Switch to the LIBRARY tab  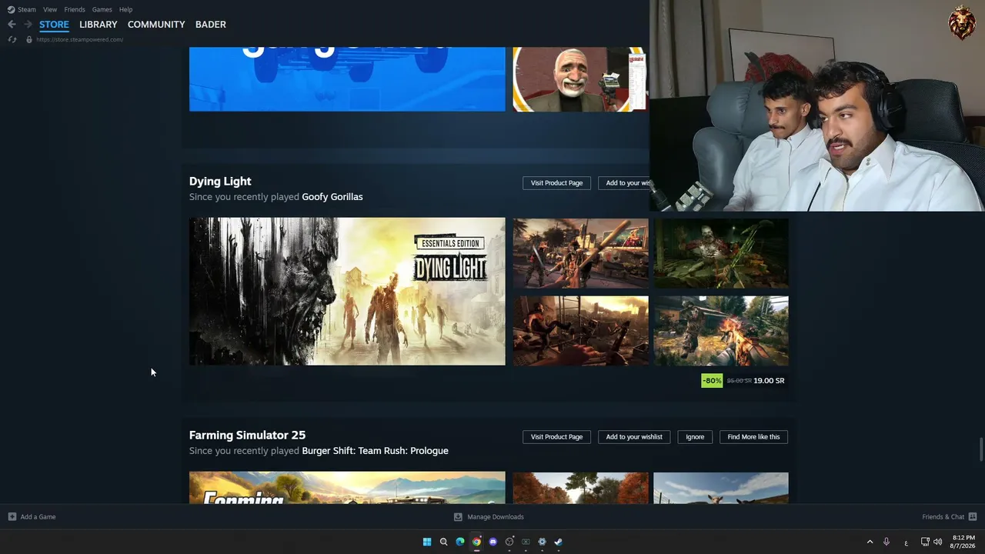98,25
